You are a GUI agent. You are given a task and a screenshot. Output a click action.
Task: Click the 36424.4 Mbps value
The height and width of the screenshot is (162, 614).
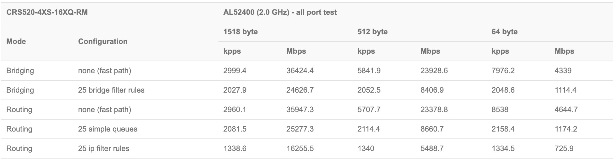300,71
